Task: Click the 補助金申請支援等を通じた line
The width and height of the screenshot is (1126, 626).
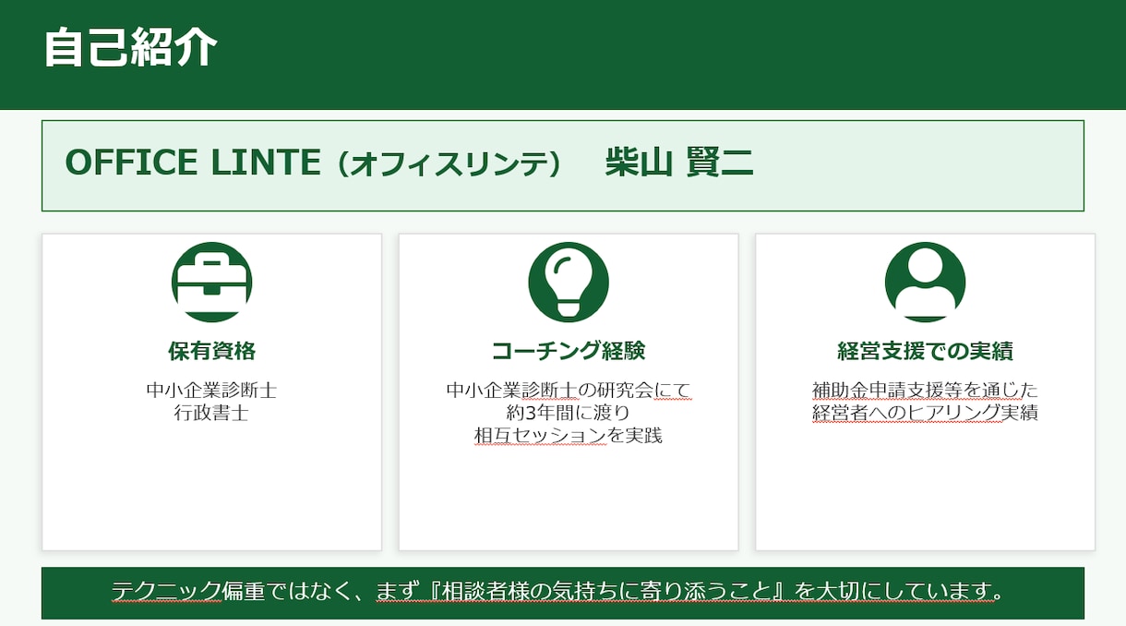Action: (x=925, y=390)
